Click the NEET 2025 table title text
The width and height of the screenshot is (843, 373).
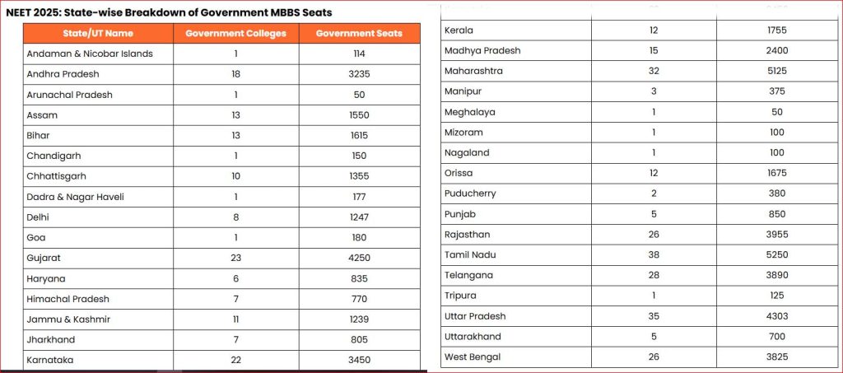click(170, 13)
